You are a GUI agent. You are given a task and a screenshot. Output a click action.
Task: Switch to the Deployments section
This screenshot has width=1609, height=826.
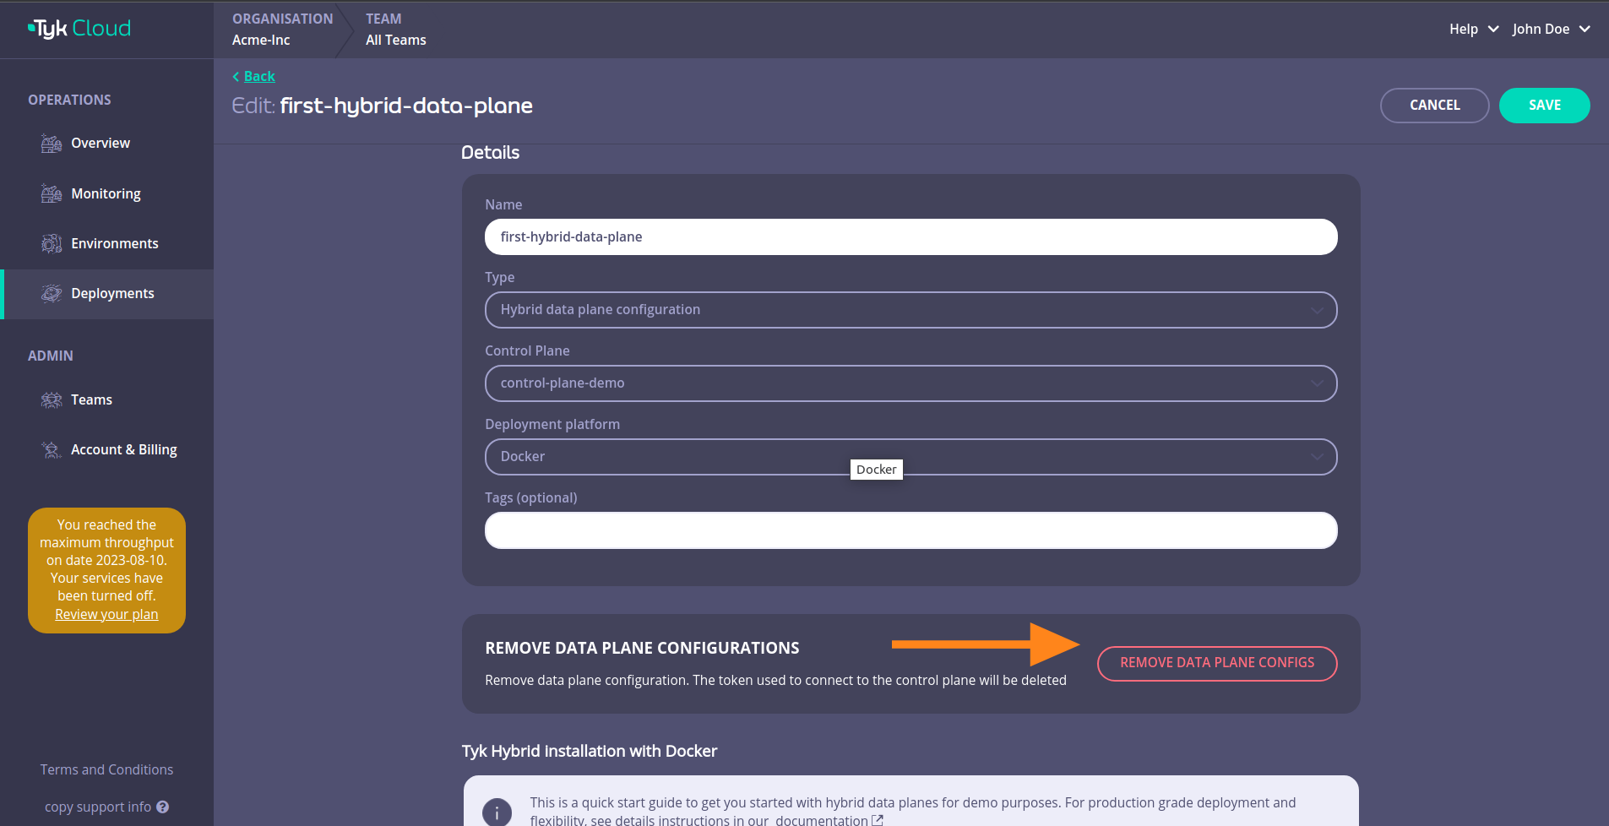(x=114, y=293)
